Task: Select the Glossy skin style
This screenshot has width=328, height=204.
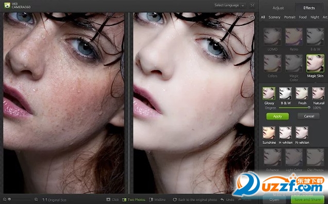Action: (269, 93)
